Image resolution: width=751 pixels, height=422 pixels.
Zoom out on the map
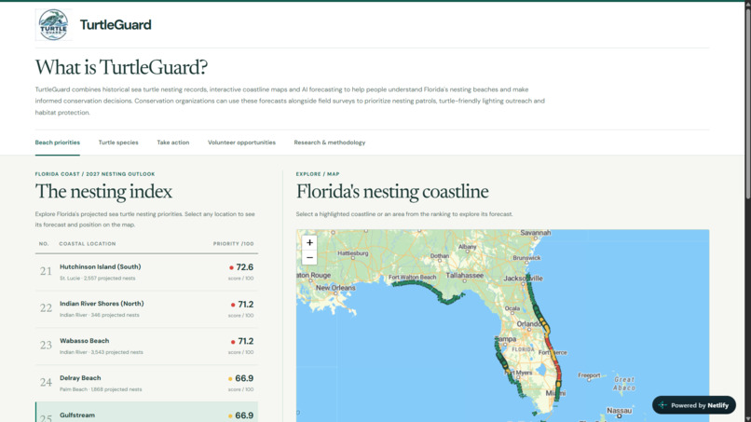[309, 258]
